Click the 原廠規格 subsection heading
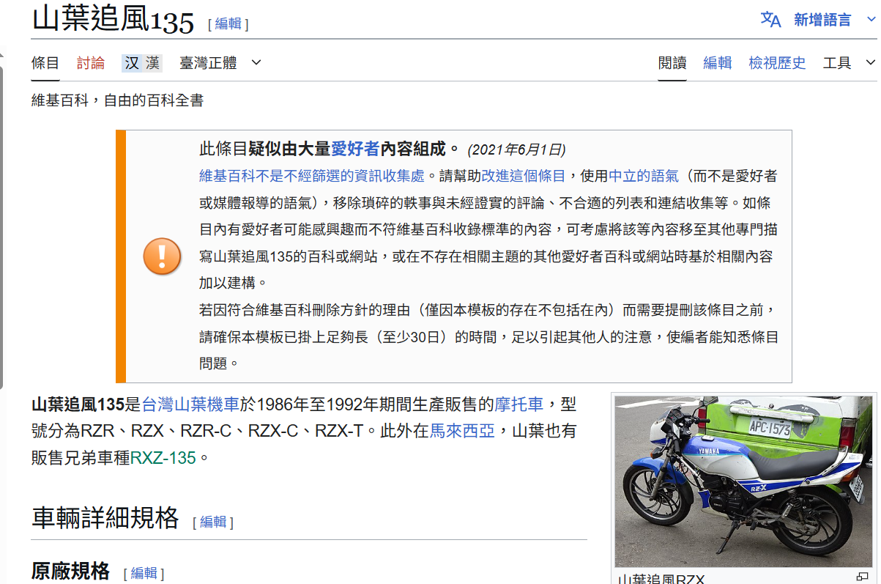The height and width of the screenshot is (584, 881). pos(70,571)
